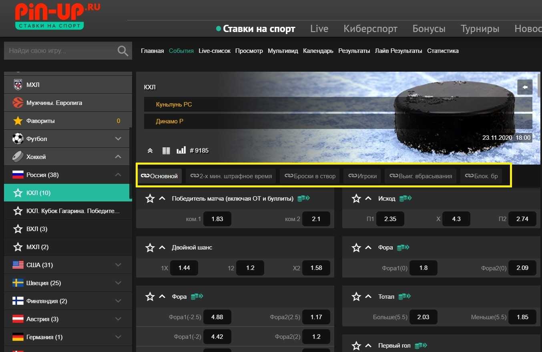Collapse the Хоккей category
The height and width of the screenshot is (352, 542).
118,157
